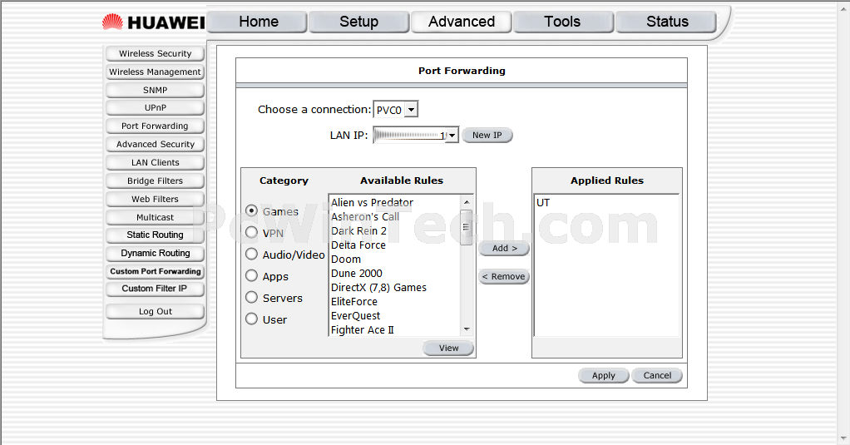Viewport: 850px width, 445px height.
Task: Click the rules list scroll down arrow
Action: [467, 329]
